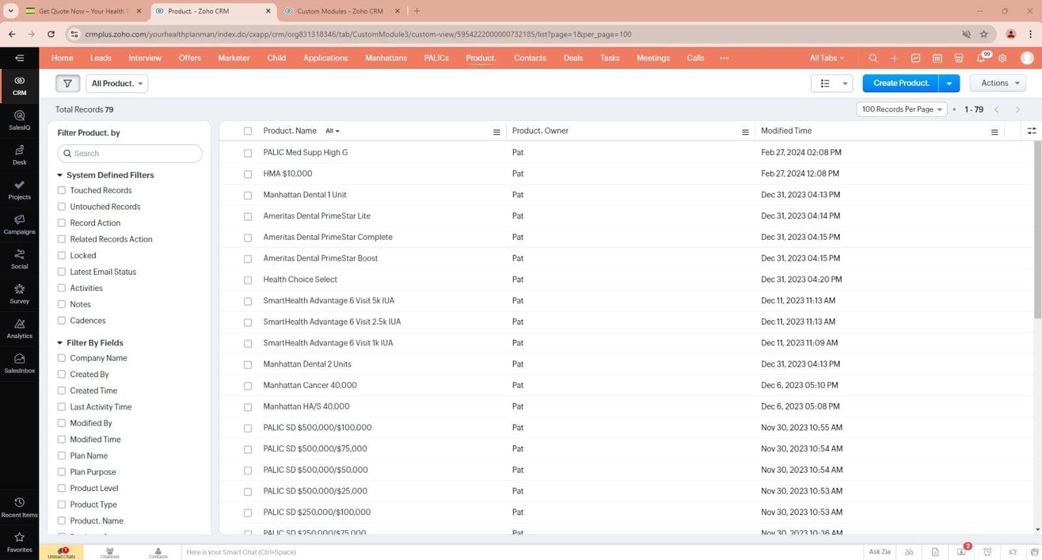Open Survey in the sidebar
The width and height of the screenshot is (1042, 560).
20,294
